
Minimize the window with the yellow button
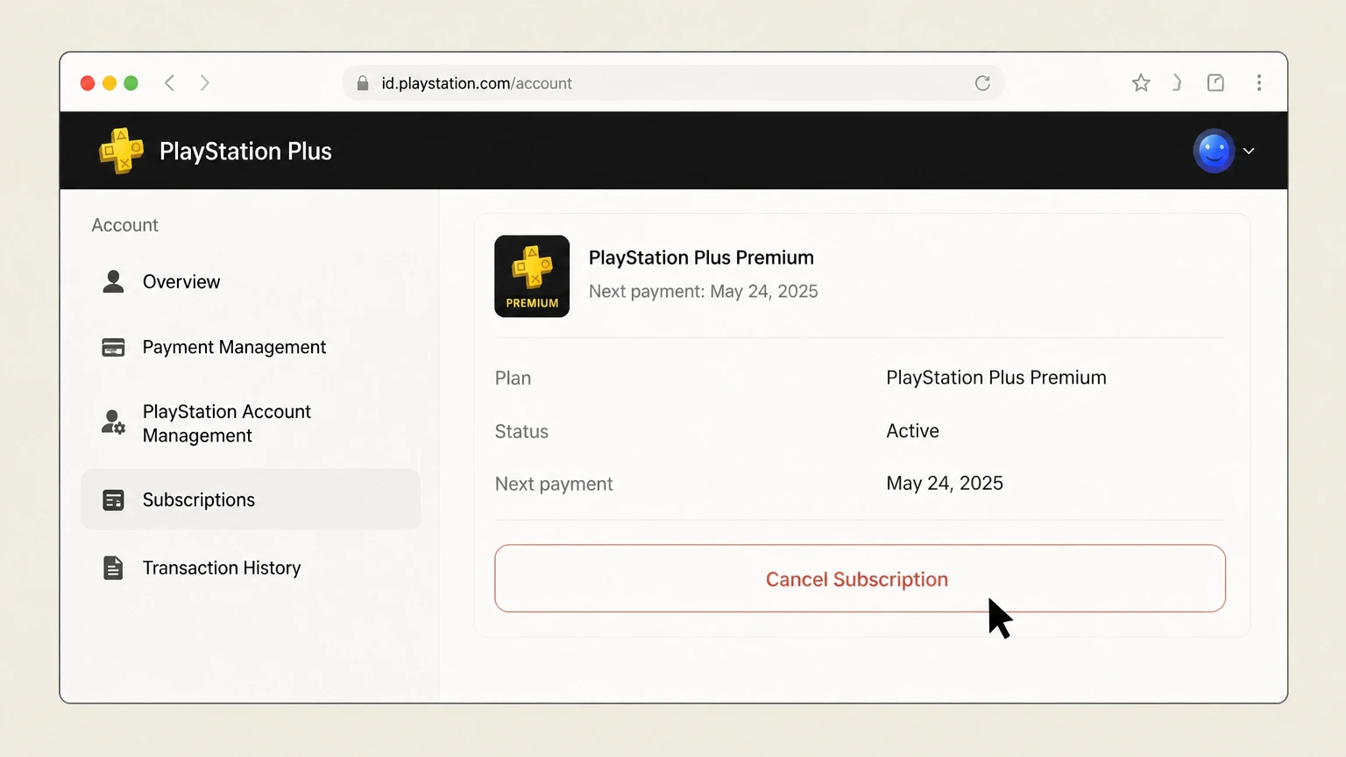click(110, 83)
